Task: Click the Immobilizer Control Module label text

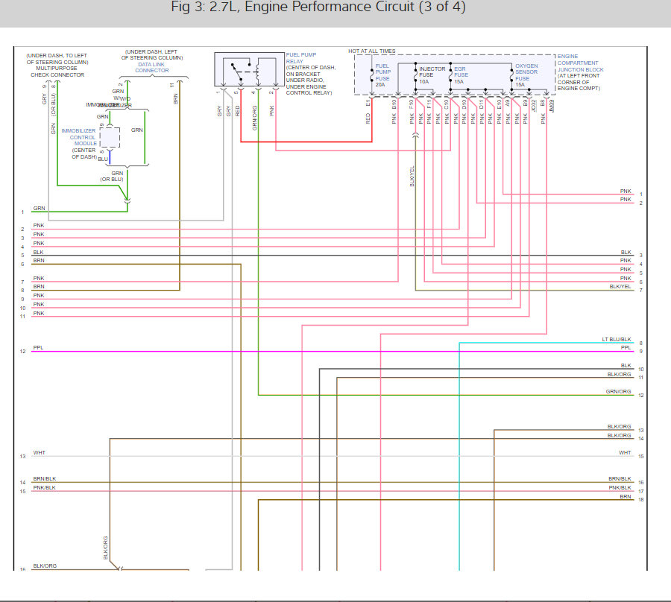Action: coord(79,137)
